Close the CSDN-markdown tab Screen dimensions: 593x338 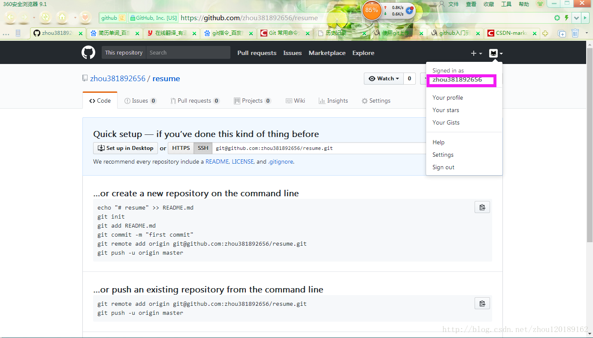pos(536,33)
